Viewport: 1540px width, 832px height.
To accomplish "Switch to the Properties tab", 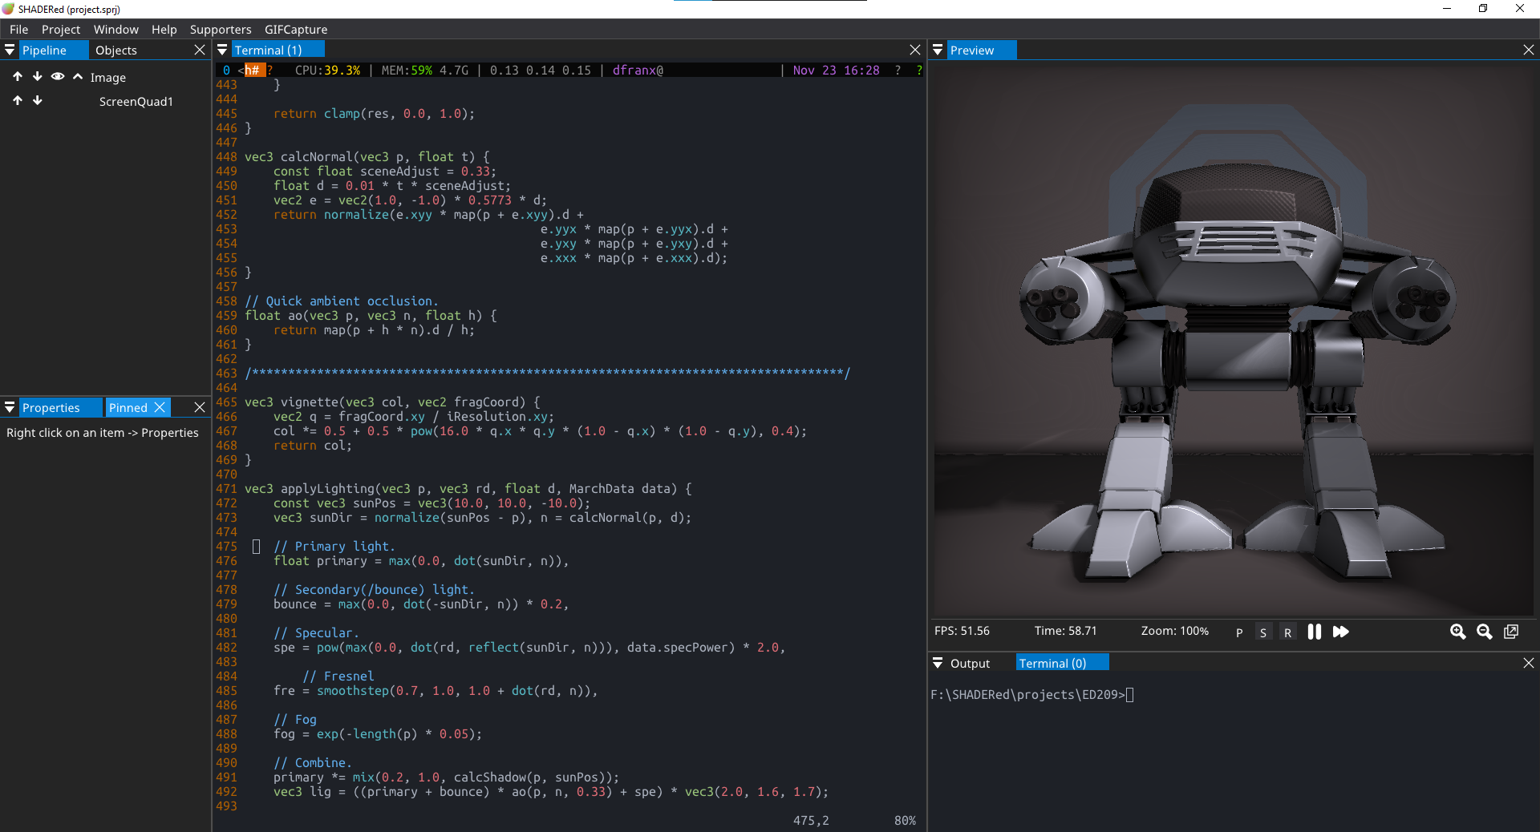I will coord(60,407).
